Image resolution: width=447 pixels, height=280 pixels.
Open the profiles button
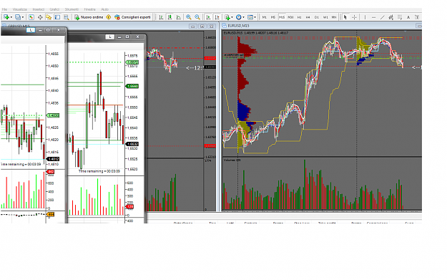[18, 17]
